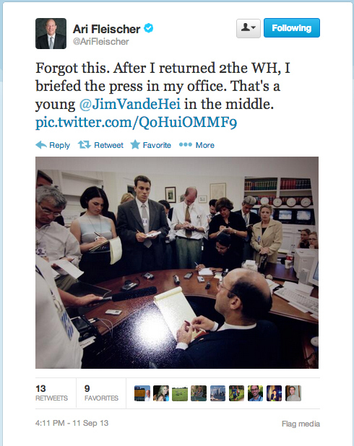
Task: Click the Favorite star icon
Action: tap(135, 145)
